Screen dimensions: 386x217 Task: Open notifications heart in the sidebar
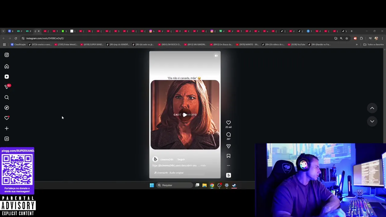pyautogui.click(x=7, y=118)
